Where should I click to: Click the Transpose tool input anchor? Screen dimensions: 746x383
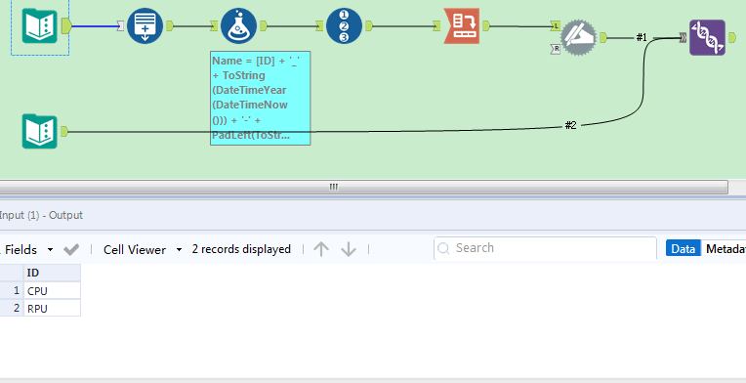tap(436, 26)
